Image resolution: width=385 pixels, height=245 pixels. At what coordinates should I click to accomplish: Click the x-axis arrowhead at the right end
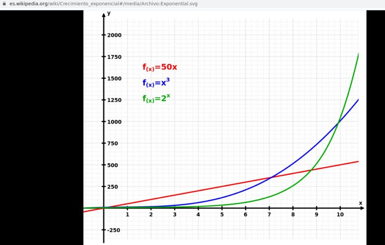click(x=362, y=208)
